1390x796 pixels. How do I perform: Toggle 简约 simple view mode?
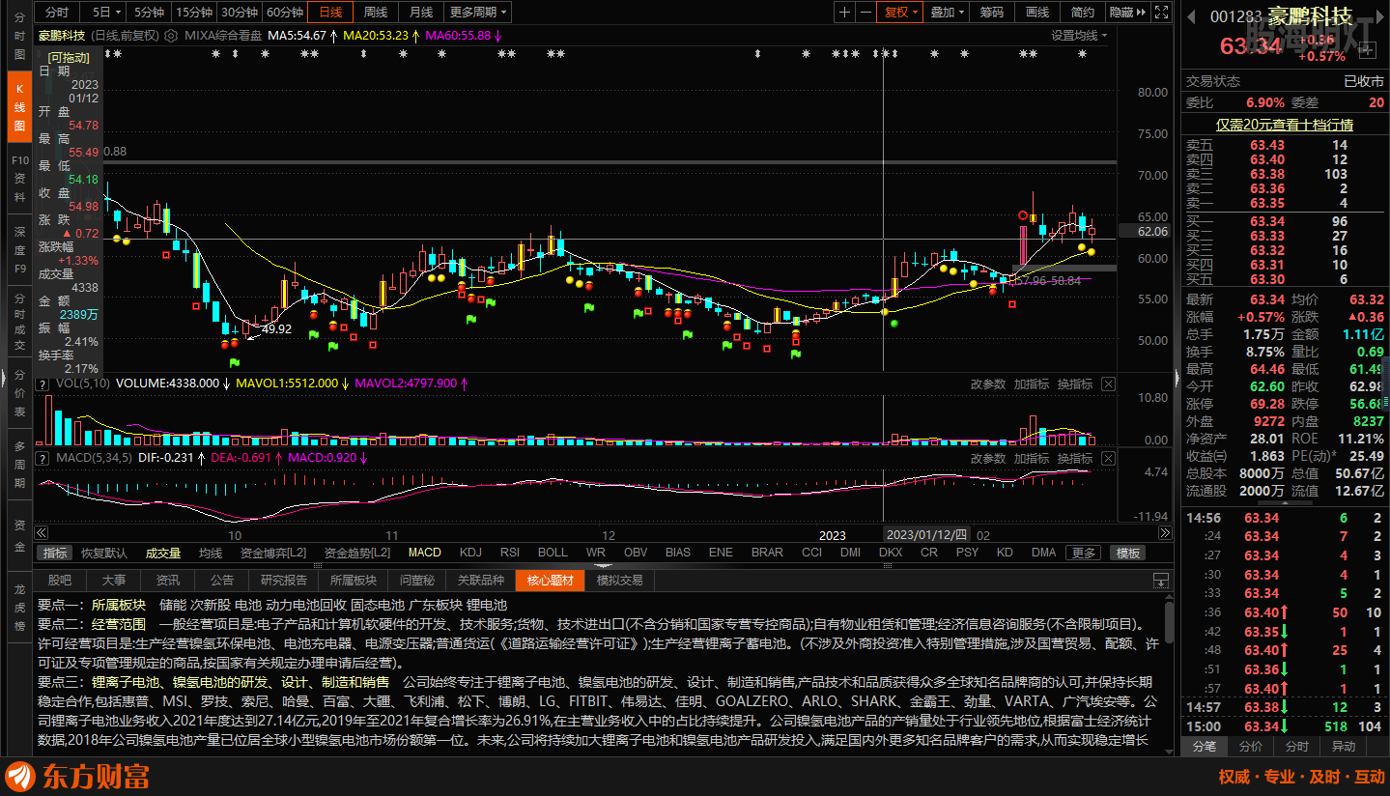pyautogui.click(x=1083, y=13)
